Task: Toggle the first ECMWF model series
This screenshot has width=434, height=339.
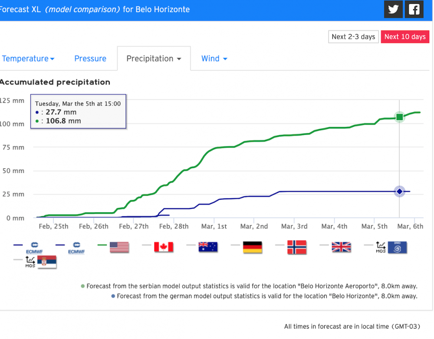Action: click(x=33, y=247)
